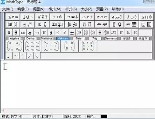Open the boxes templates palette
Image resolution: width=155 pixels, height=119 pixels.
tap(146, 24)
